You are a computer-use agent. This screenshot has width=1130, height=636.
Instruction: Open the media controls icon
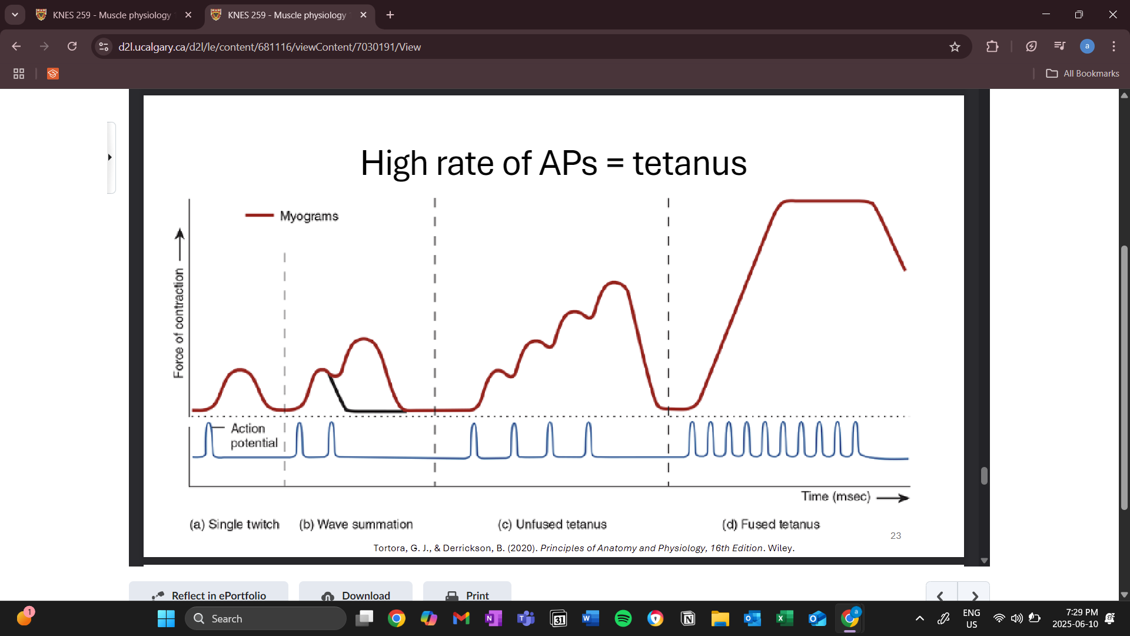pyautogui.click(x=1059, y=47)
